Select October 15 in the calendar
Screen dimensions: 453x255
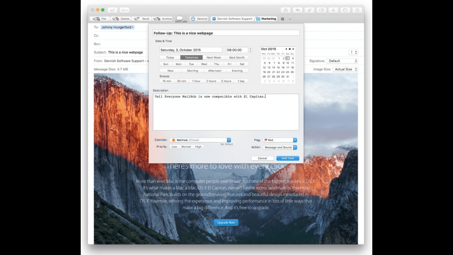[x=278, y=67]
